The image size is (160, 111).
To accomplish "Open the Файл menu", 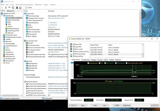I will pyautogui.click(x=3, y=4).
